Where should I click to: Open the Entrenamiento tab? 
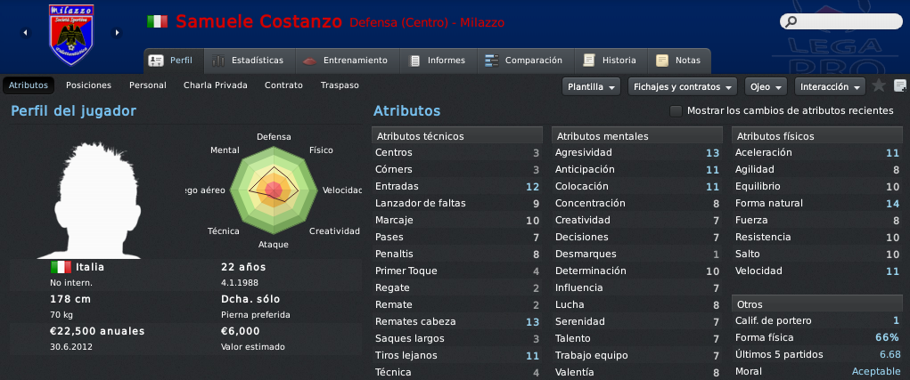point(347,61)
